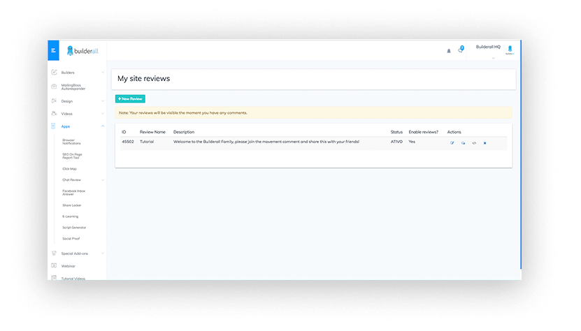Image resolution: width=581 pixels, height=331 pixels.
Task: Select Click Map in sidebar
Action: (x=70, y=168)
